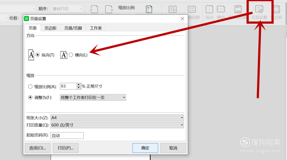
Task: Go to previous page preview arrow icon
Action: click(94, 9)
